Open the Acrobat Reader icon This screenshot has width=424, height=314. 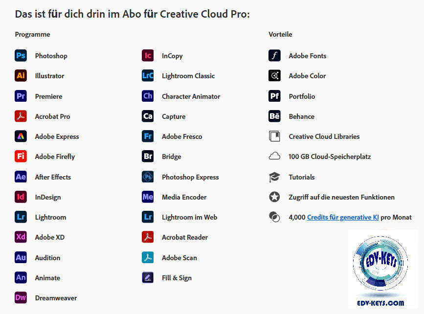(x=148, y=237)
